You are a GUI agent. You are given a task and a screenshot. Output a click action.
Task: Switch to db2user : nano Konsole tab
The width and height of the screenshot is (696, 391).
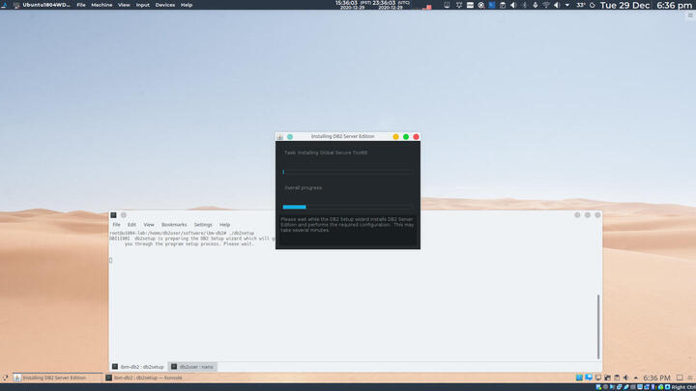192,367
